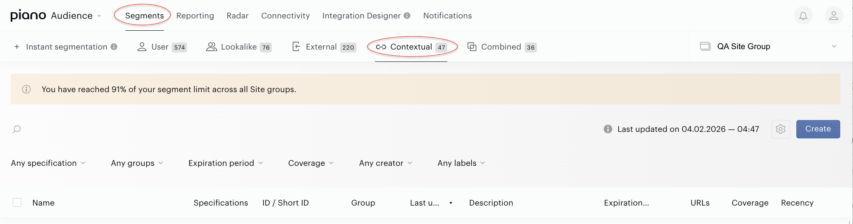
Task: Open the Integration Designer menu item
Action: pos(361,16)
